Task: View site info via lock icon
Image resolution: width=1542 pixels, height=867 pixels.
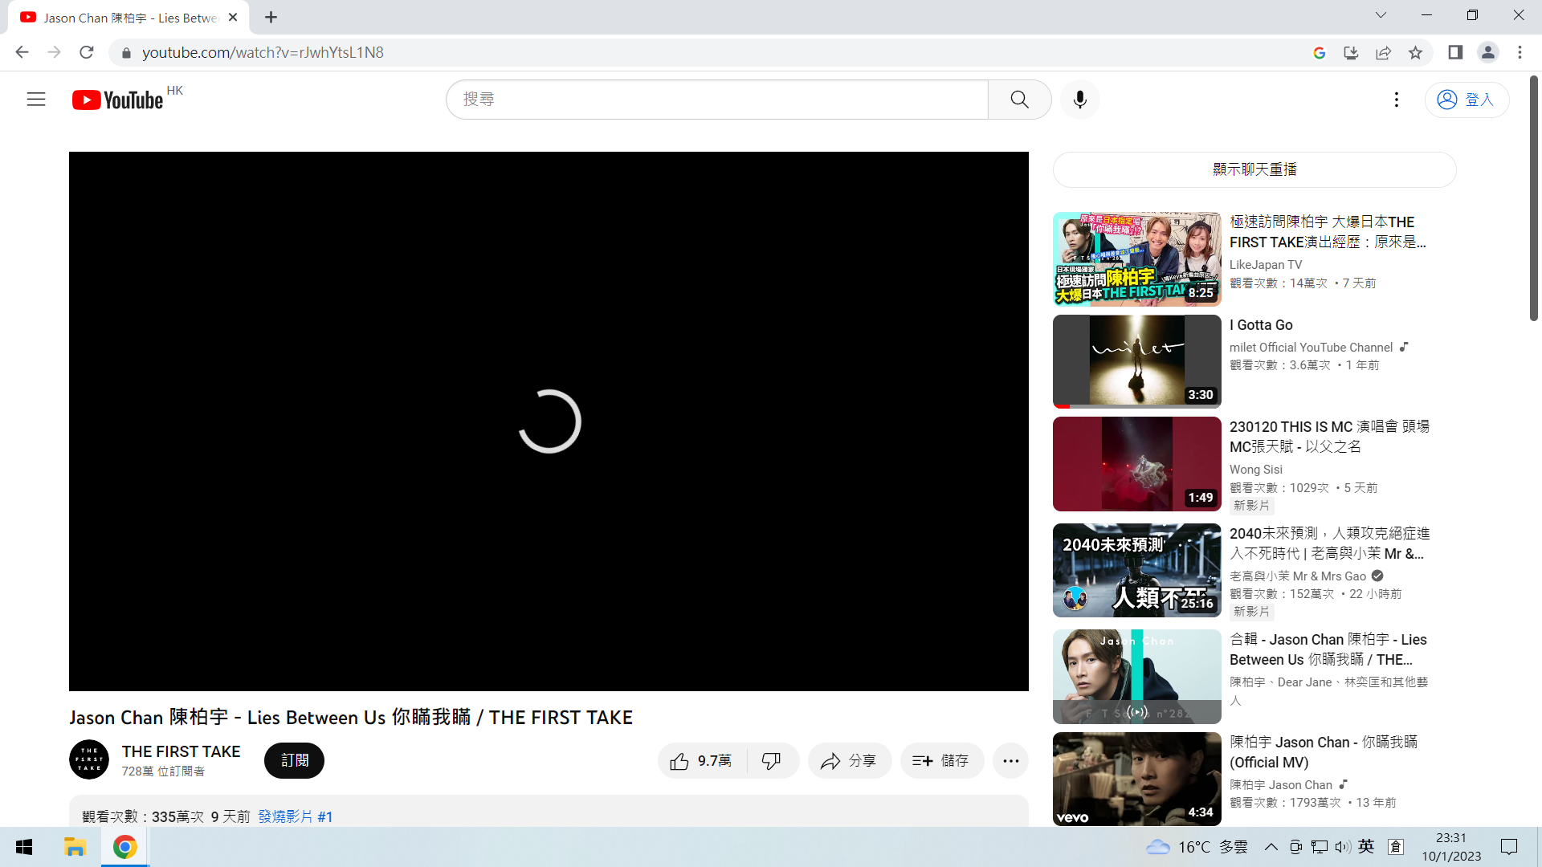Action: 125,53
